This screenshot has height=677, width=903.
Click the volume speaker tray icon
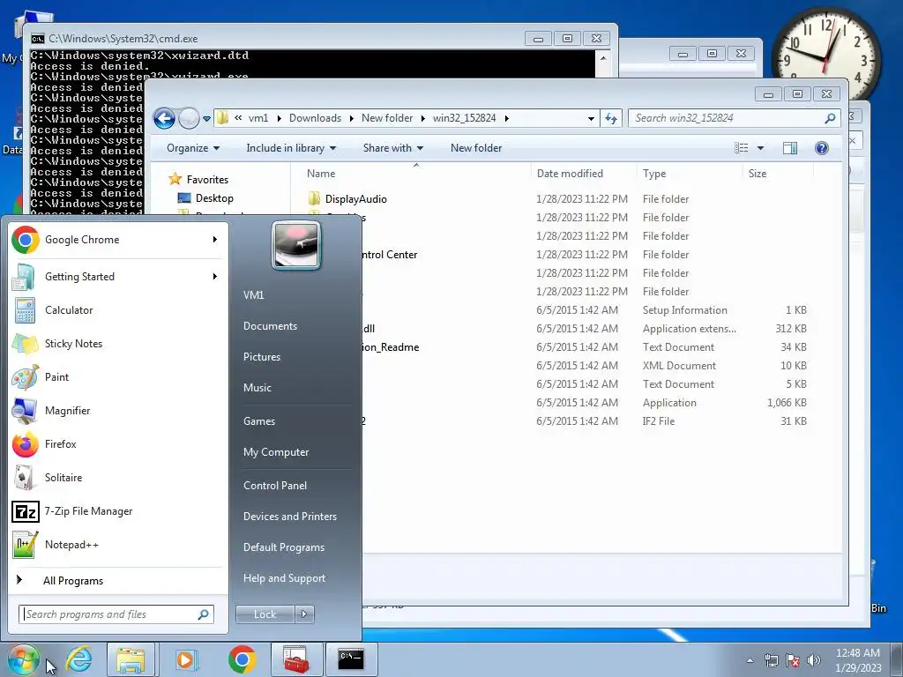pos(813,660)
